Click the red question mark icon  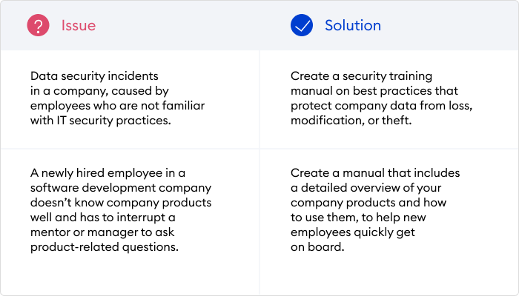click(x=38, y=26)
